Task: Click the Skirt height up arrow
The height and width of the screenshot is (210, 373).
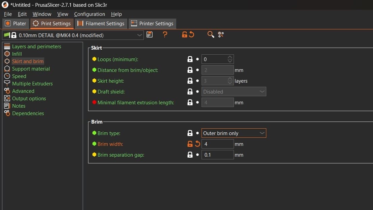Action: click(x=230, y=79)
